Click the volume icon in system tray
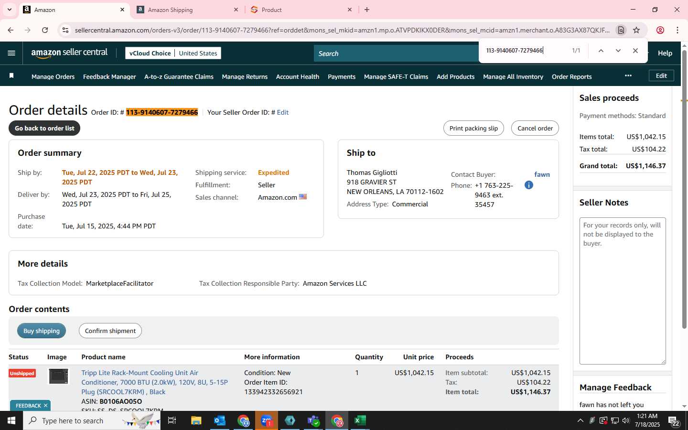The image size is (688, 430). click(x=626, y=420)
